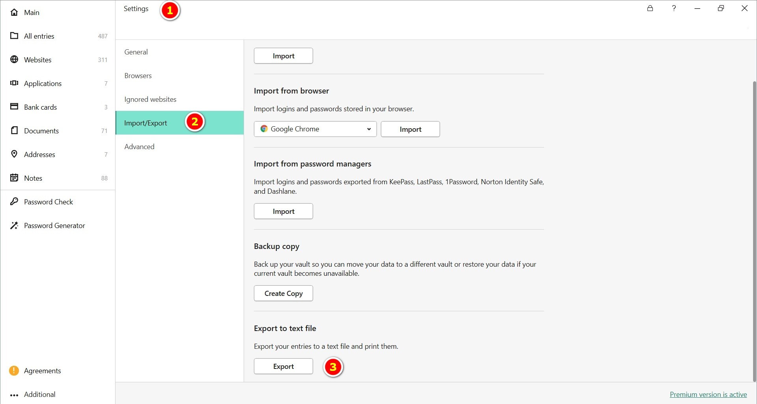This screenshot has height=404, width=757.
Task: Open the Password Generator wand icon
Action: (x=14, y=225)
